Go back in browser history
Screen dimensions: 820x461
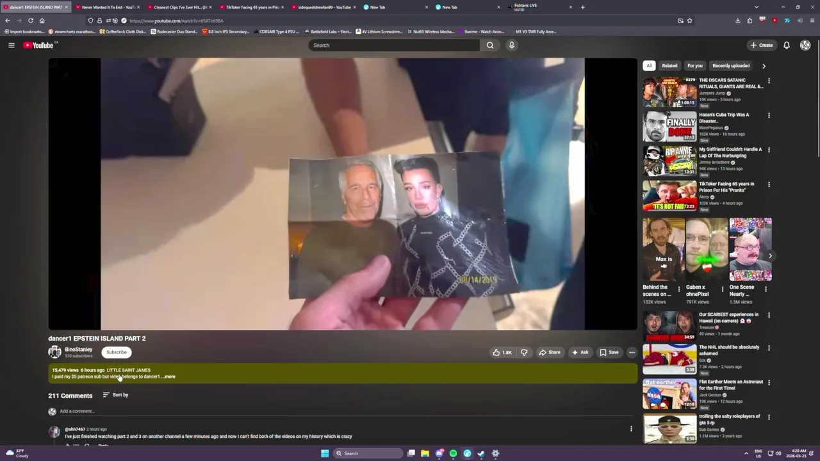8,20
